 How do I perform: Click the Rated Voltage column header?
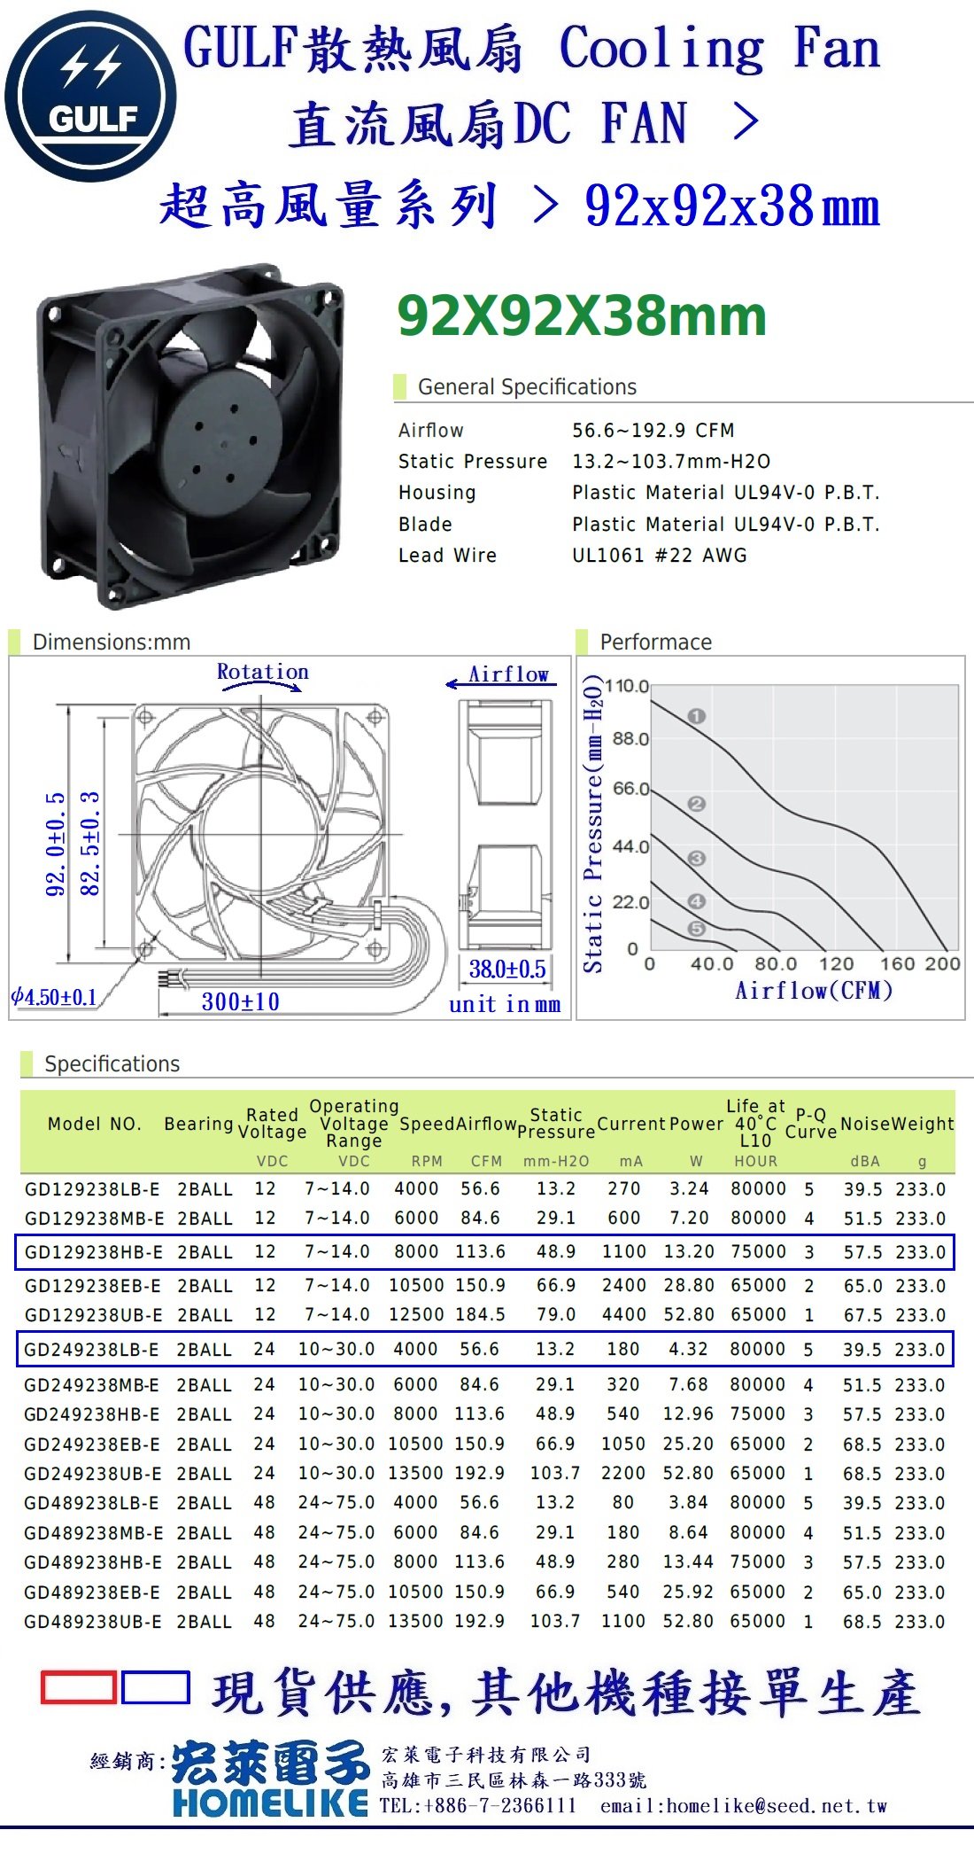tap(273, 1123)
